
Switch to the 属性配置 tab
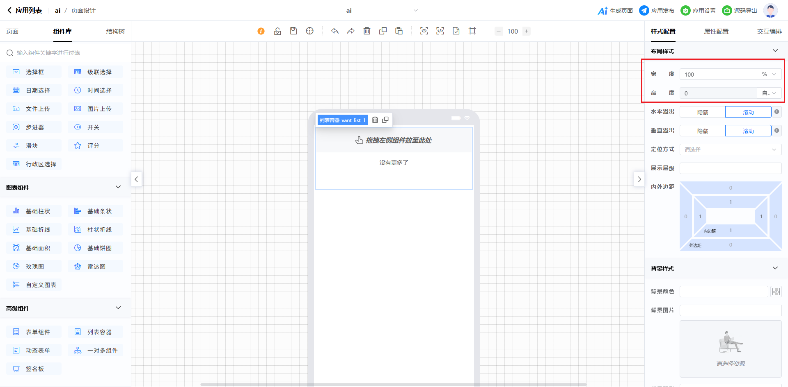click(x=716, y=32)
